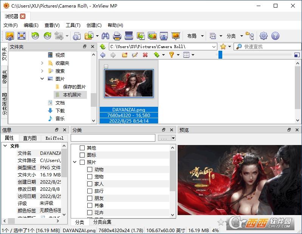Select 保存的图片 folder in tree
Viewport: 302px width, 234px height.
tap(74, 87)
